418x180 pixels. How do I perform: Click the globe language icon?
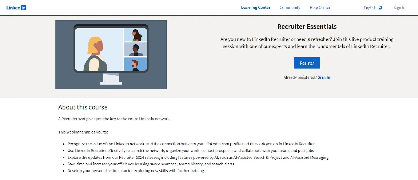click(380, 8)
